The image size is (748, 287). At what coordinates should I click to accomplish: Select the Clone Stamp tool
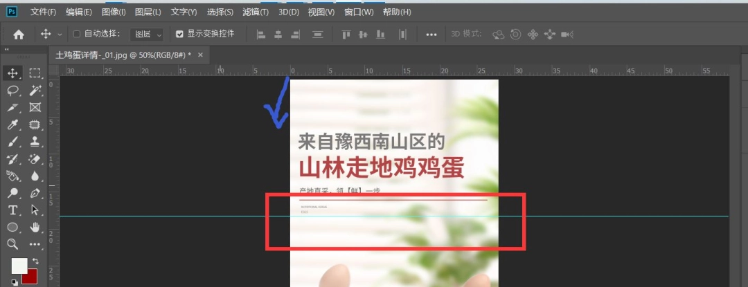[x=35, y=141]
